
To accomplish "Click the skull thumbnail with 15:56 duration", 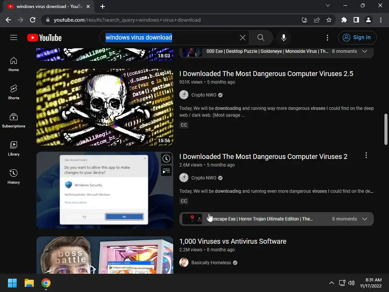I will [x=105, y=107].
